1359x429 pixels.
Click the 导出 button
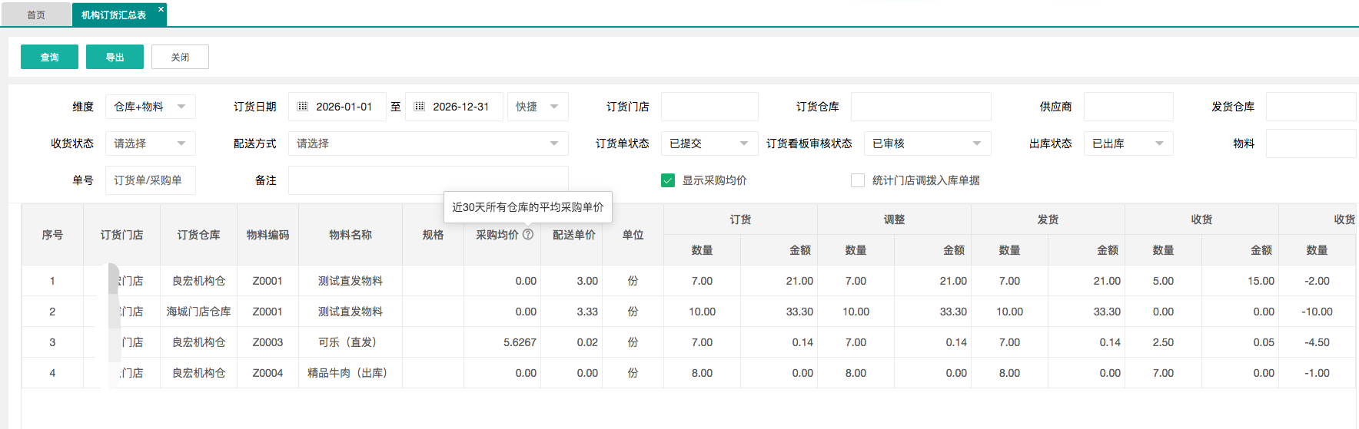point(115,57)
